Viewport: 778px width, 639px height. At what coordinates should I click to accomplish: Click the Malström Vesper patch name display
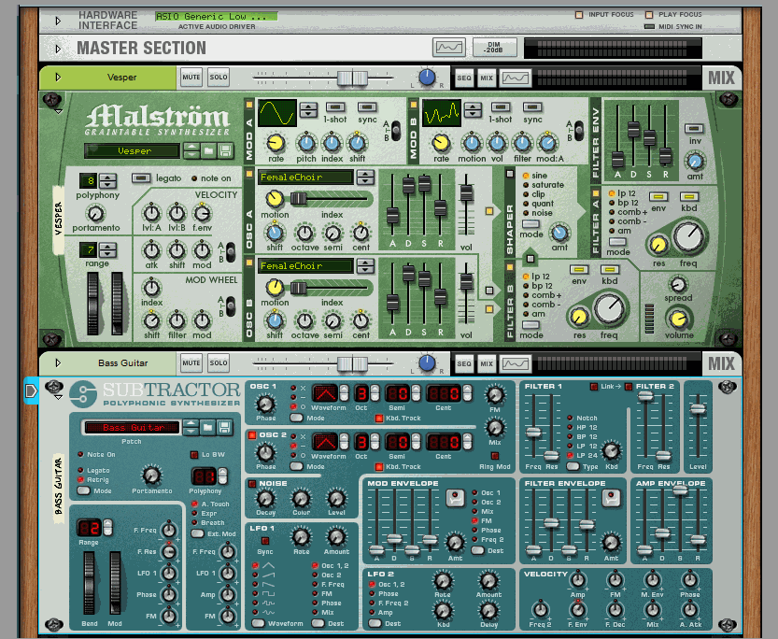[132, 150]
